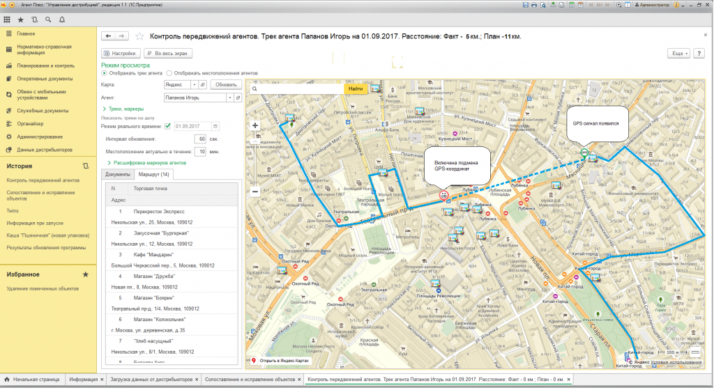Open notifications bell icon
The image size is (714, 390).
point(62,19)
